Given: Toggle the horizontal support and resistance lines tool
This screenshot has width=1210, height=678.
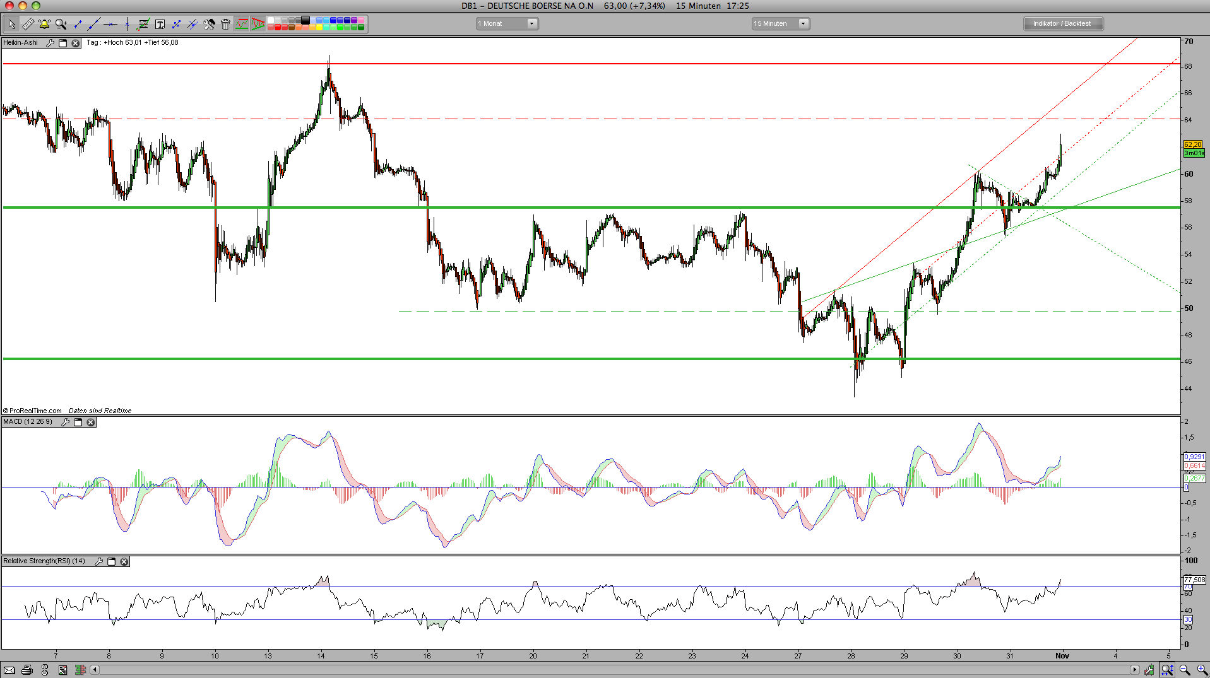Looking at the screenshot, I should (x=242, y=24).
